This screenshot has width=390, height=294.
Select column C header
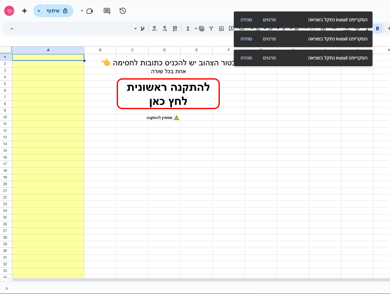132,50
